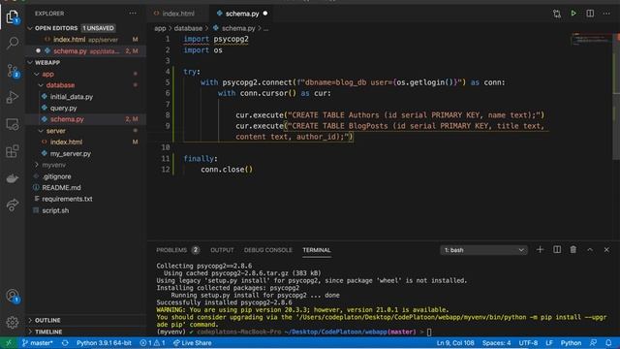This screenshot has width=620, height=349.
Task: Open the Manage gear menu
Action: point(13,322)
